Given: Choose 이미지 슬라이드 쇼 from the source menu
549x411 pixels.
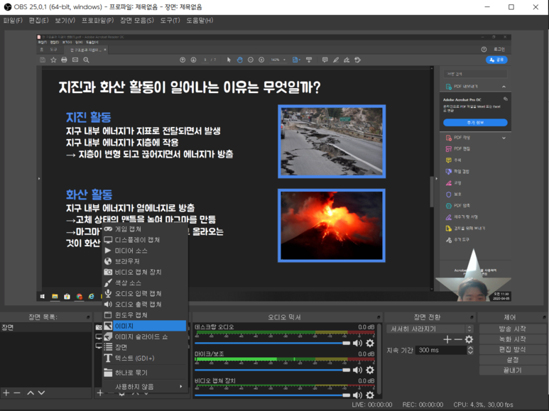Looking at the screenshot, I should pyautogui.click(x=145, y=336).
